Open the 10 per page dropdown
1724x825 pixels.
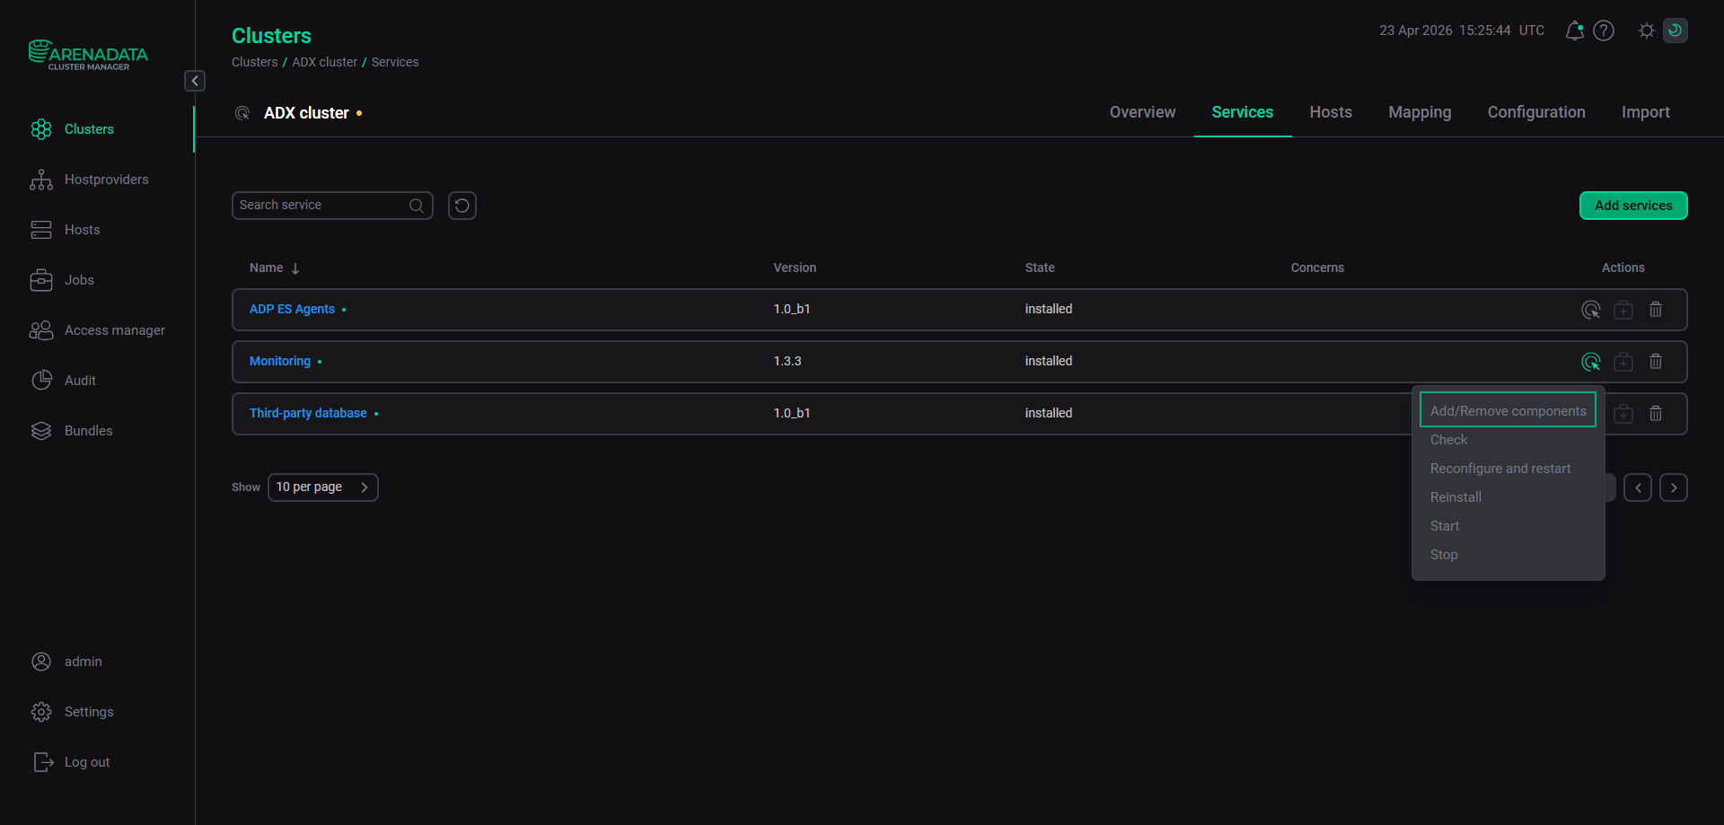click(x=323, y=487)
